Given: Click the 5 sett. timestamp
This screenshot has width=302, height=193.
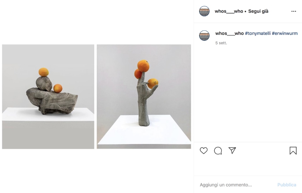Looking at the screenshot, I should [221, 43].
